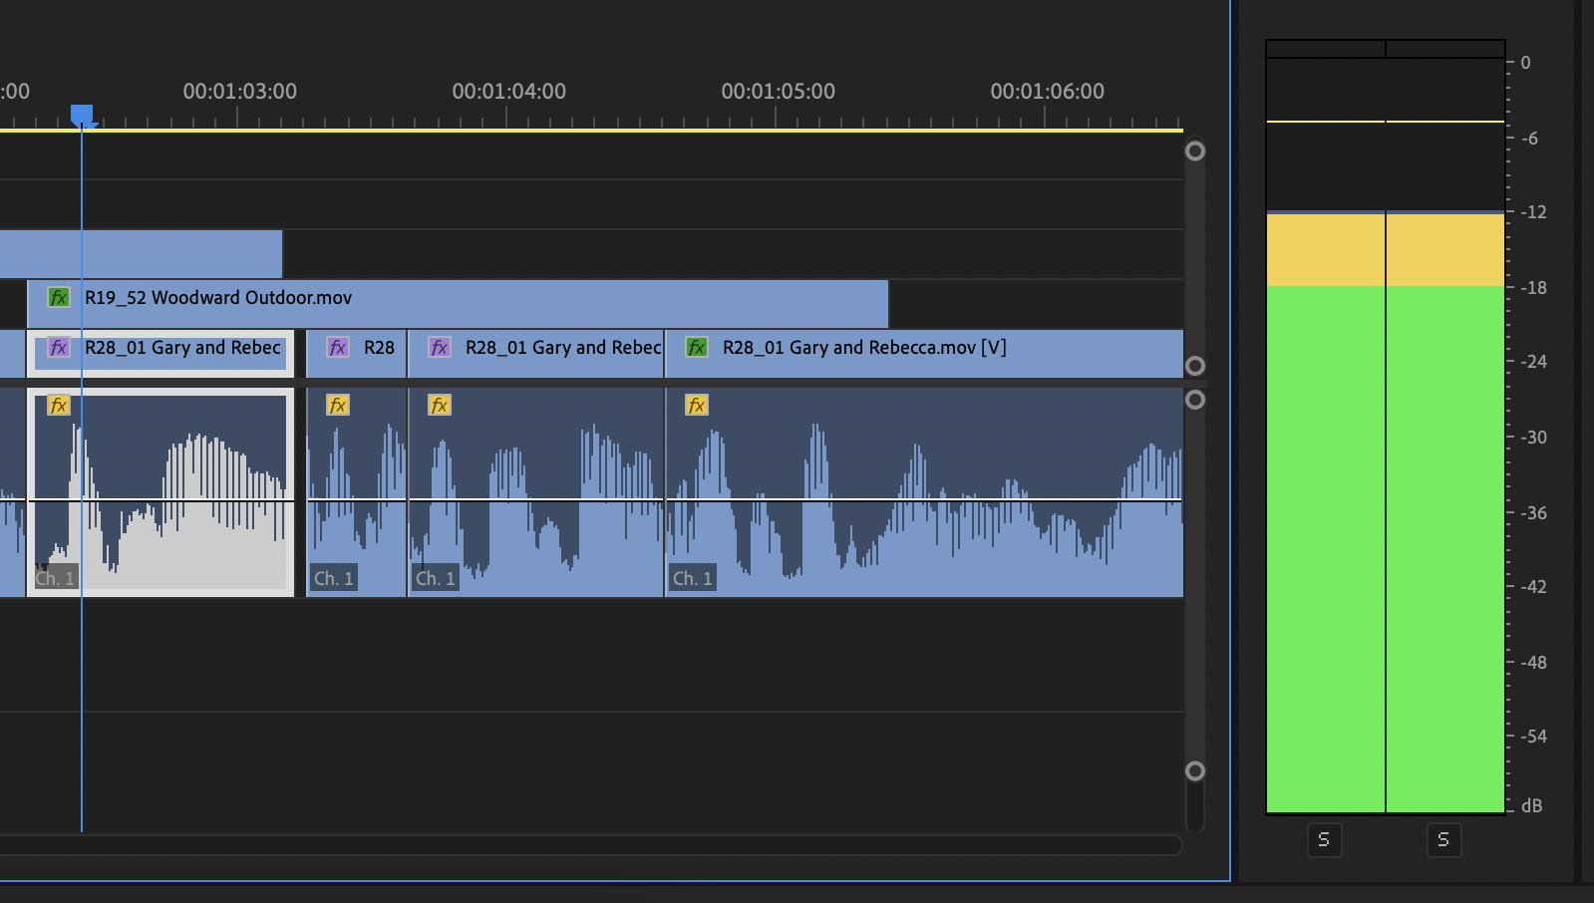Click bottom handle of audio tracks vertical scrollbar

[1194, 771]
